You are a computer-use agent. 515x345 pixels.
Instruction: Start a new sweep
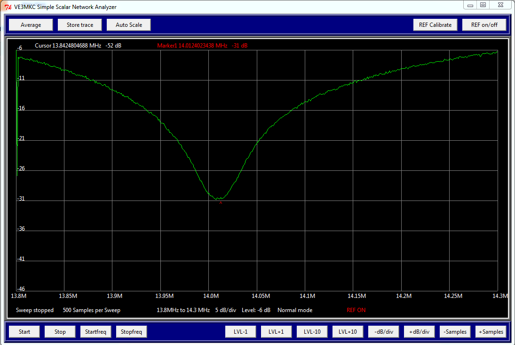[x=24, y=331]
